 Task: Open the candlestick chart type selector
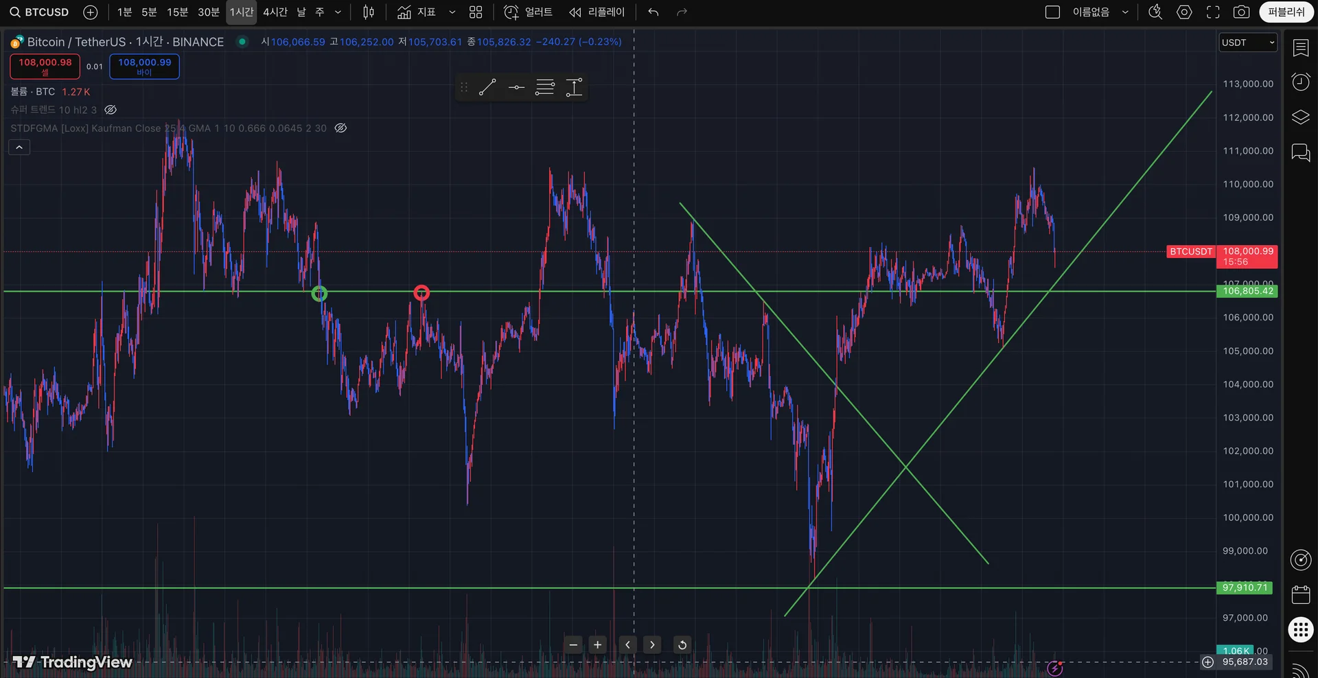pyautogui.click(x=369, y=12)
